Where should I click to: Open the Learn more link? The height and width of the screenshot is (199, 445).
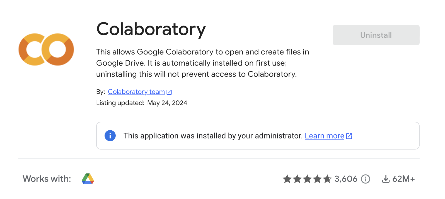tap(324, 136)
